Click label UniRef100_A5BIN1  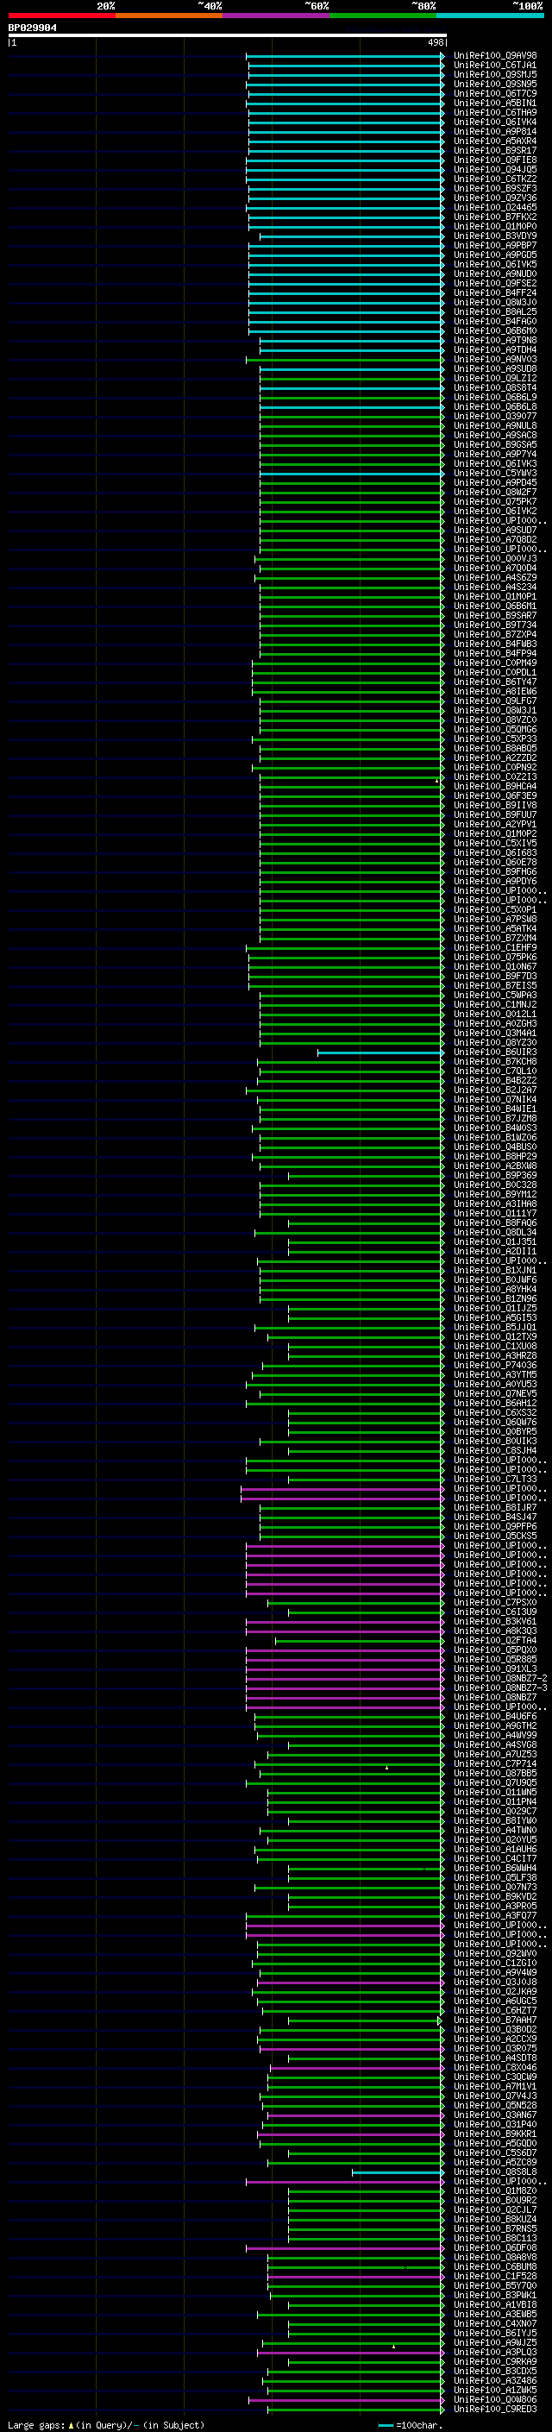click(x=495, y=103)
